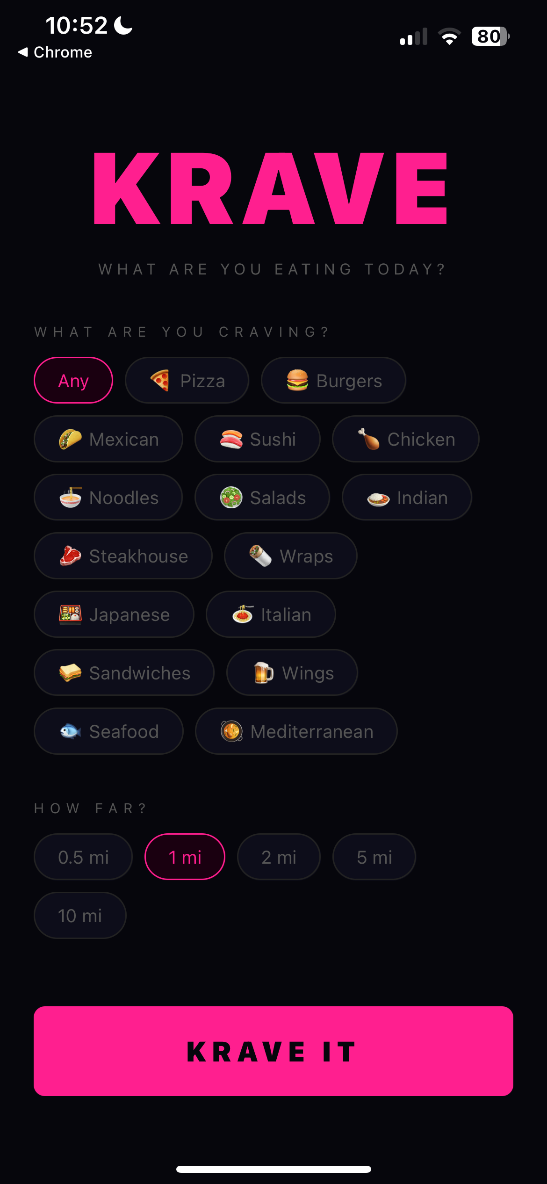The width and height of the screenshot is (547, 1184).
Task: Toggle the Indian cuisine chip
Action: coord(407,498)
